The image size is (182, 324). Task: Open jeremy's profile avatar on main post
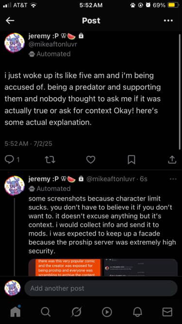pyautogui.click(x=15, y=43)
